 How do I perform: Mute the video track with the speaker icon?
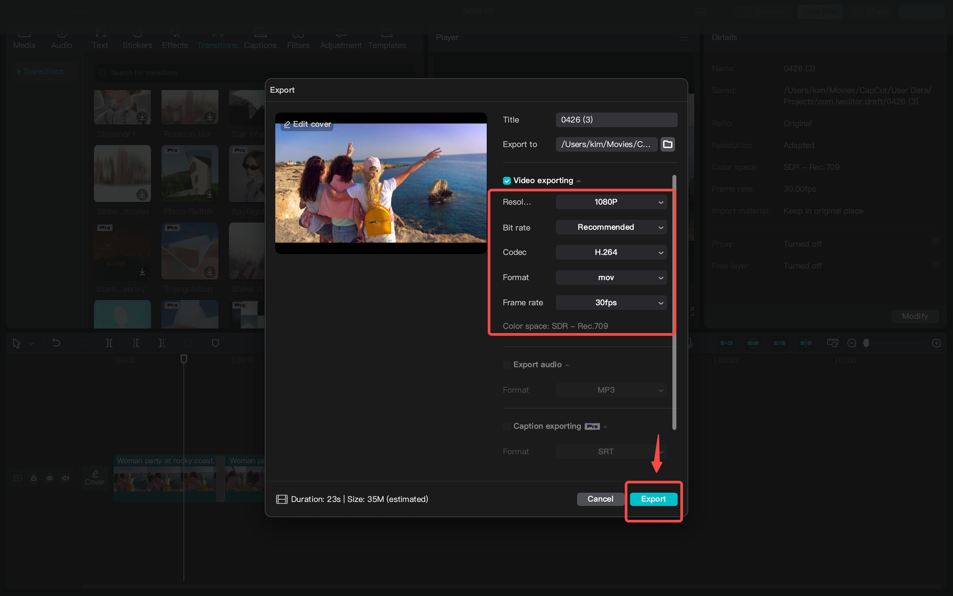point(66,478)
